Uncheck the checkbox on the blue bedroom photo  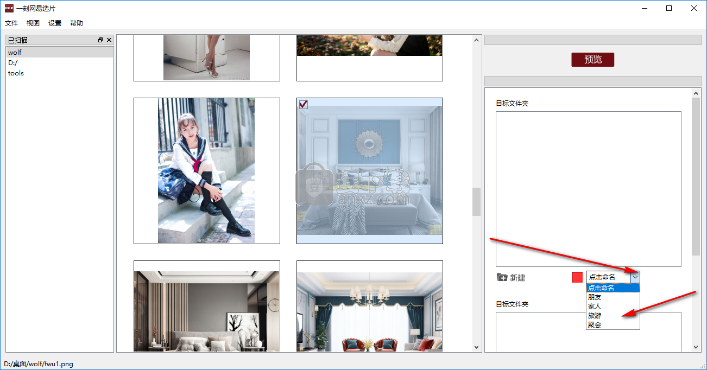tap(304, 104)
